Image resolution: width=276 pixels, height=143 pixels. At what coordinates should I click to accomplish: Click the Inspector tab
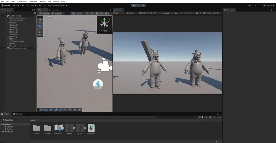[x=229, y=10]
